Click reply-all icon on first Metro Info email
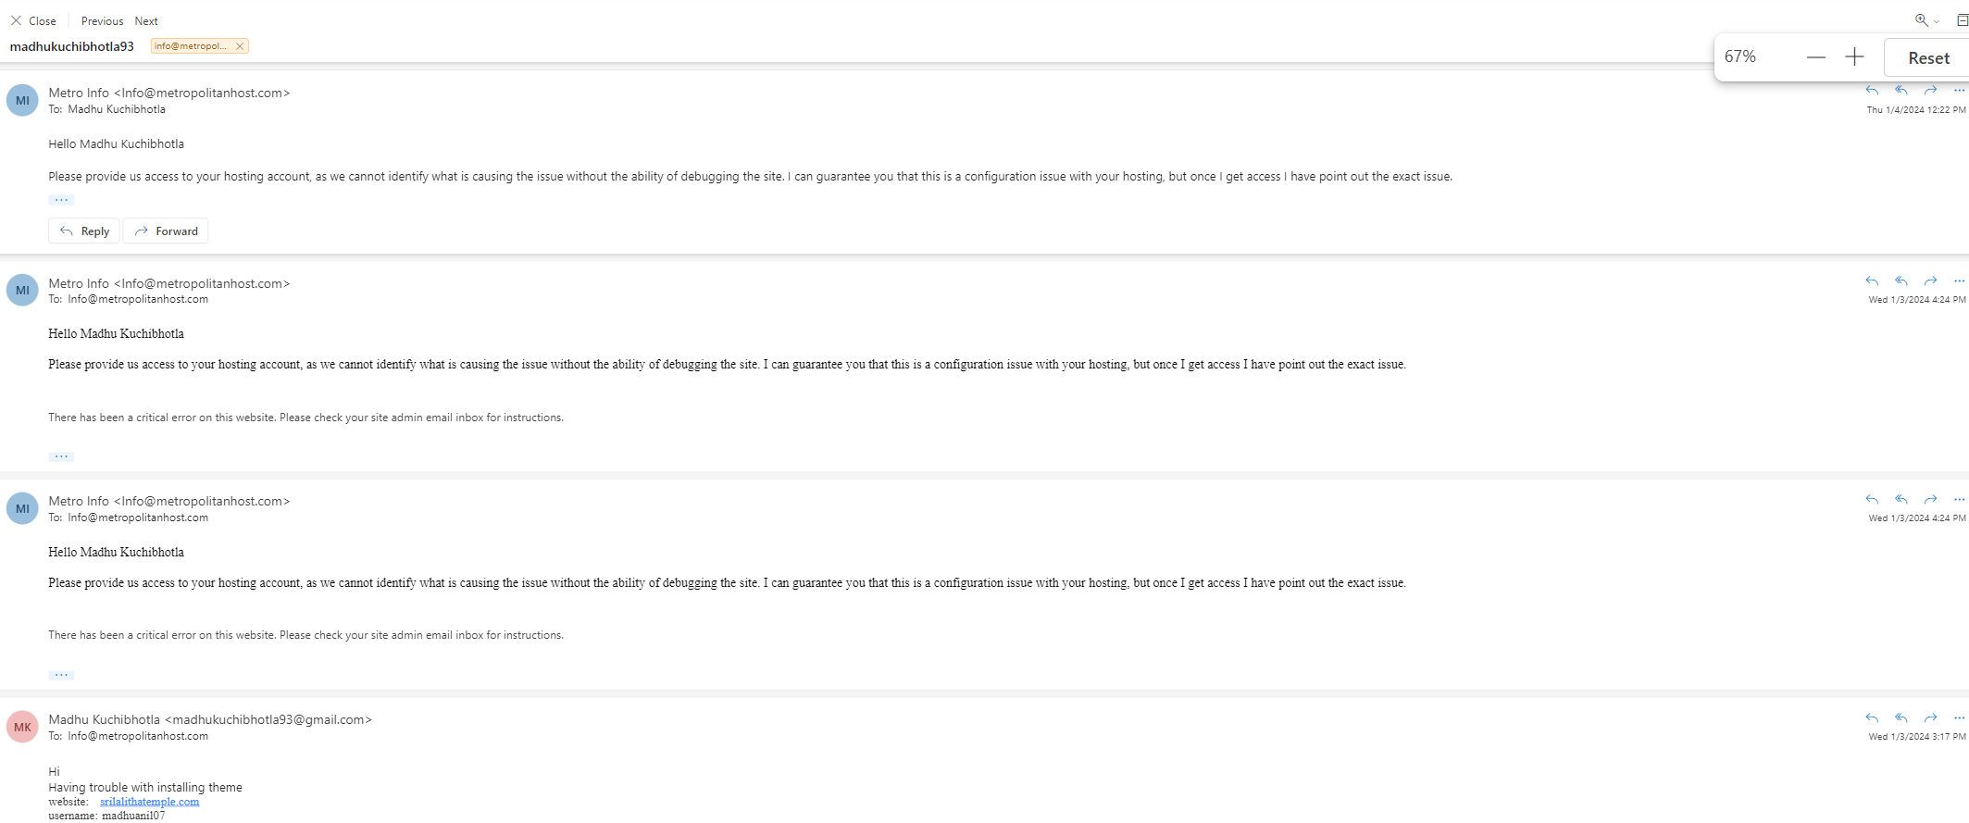This screenshot has width=1969, height=823. click(1901, 91)
